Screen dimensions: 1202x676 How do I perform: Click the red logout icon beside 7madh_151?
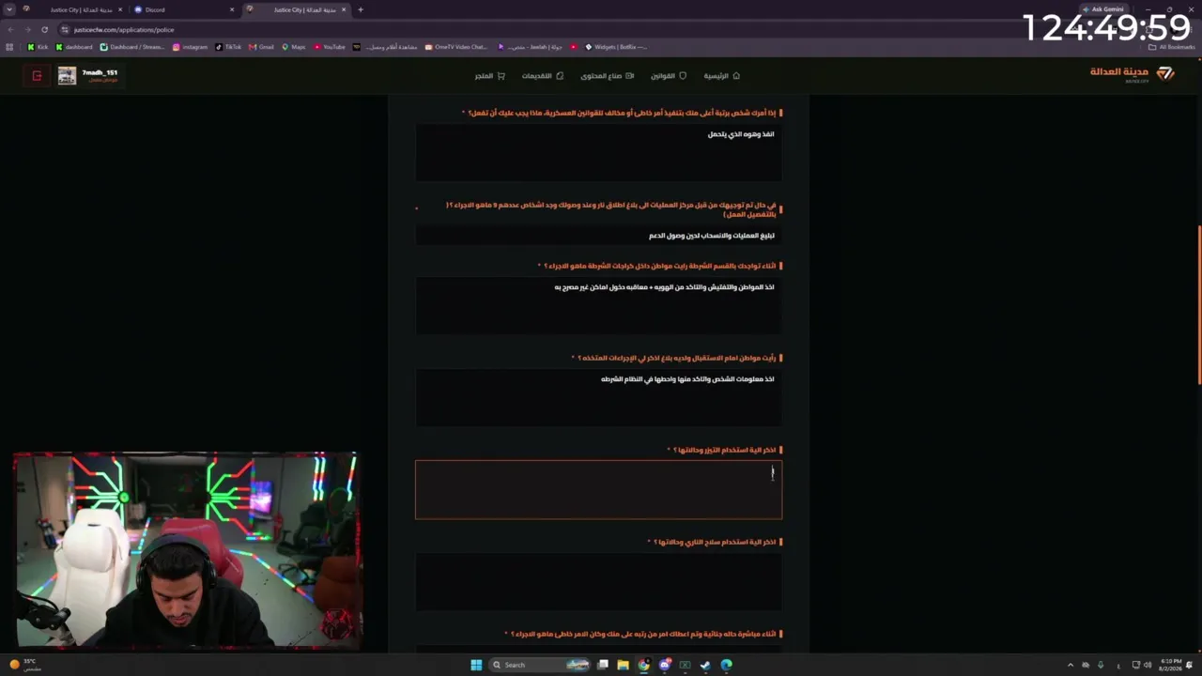point(37,76)
